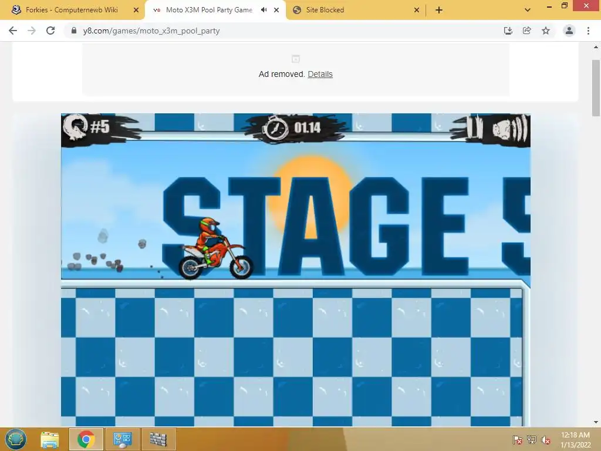The width and height of the screenshot is (601, 451).
Task: Restart the level with the game's restart icon
Action: [x=75, y=127]
